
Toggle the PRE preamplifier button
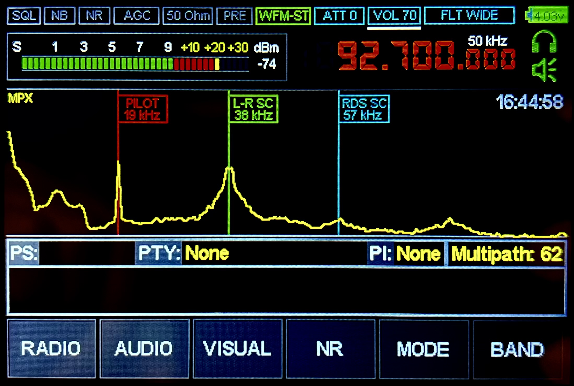click(234, 16)
